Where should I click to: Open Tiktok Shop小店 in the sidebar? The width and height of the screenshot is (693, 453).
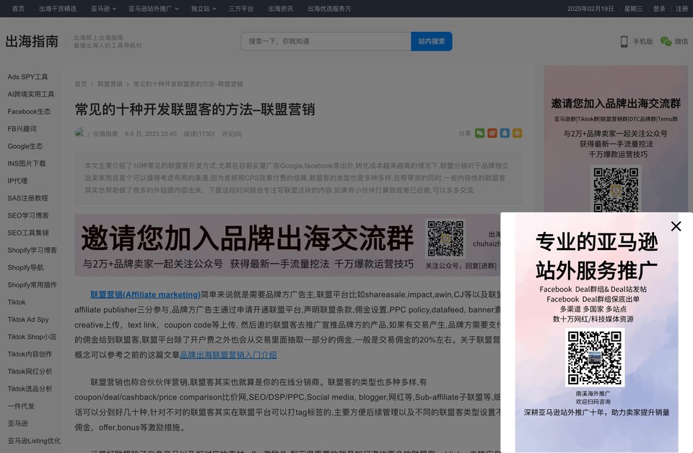point(32,337)
